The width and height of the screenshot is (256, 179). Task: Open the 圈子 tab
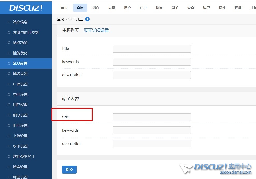[x=175, y=8]
